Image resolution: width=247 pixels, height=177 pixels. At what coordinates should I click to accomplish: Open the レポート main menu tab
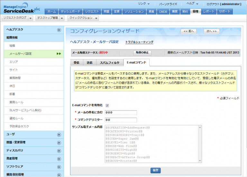[x=209, y=12]
